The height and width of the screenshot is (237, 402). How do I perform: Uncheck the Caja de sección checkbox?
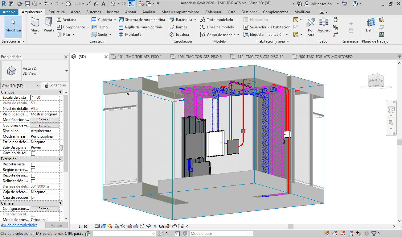33,198
